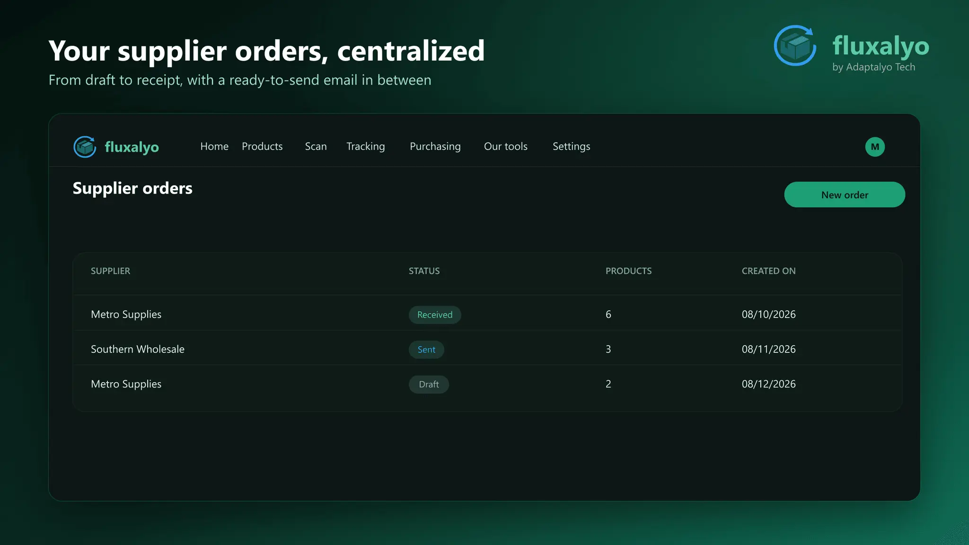Open the Scan page

tap(316, 147)
